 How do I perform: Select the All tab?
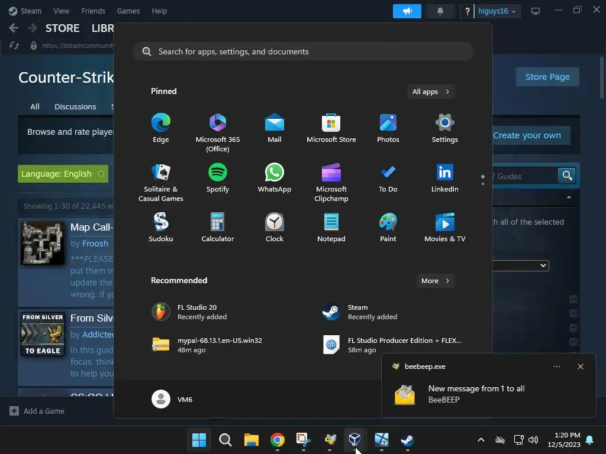[35, 106]
